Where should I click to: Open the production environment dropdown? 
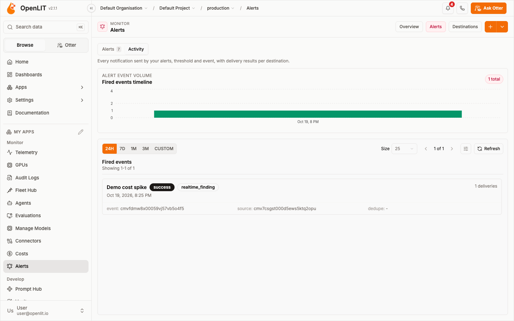[x=221, y=8]
